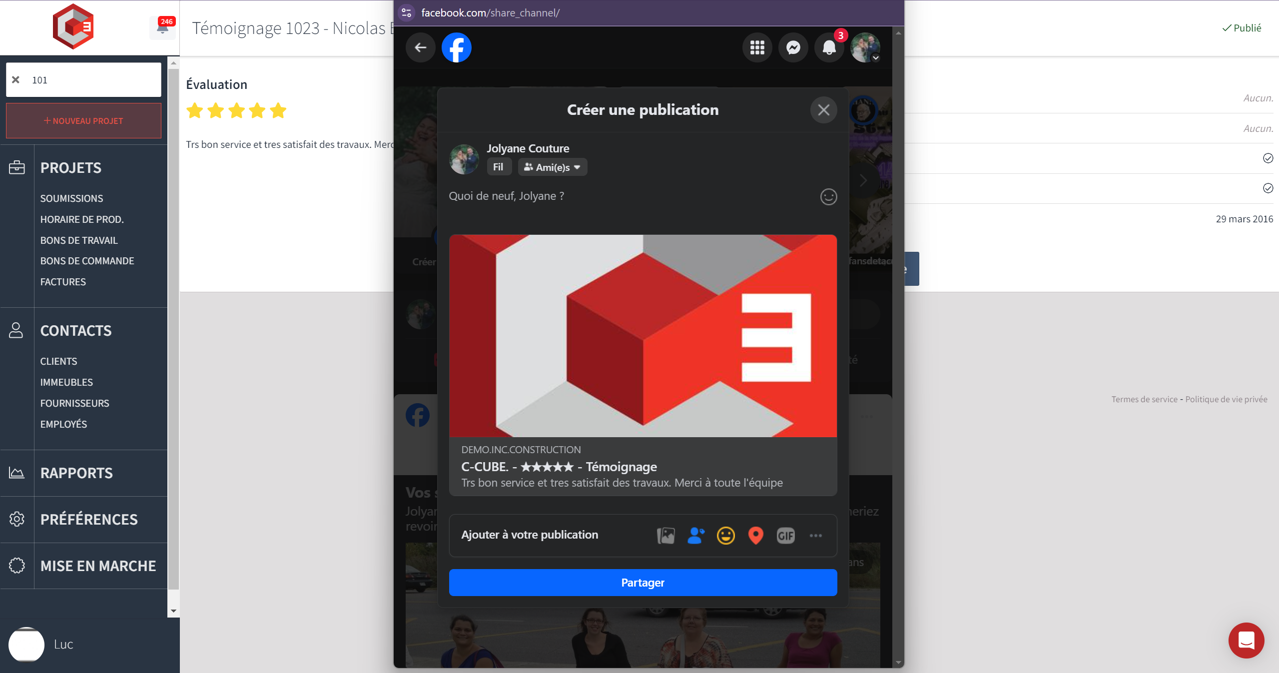Open the red chat support bubble
1279x673 pixels.
point(1247,640)
